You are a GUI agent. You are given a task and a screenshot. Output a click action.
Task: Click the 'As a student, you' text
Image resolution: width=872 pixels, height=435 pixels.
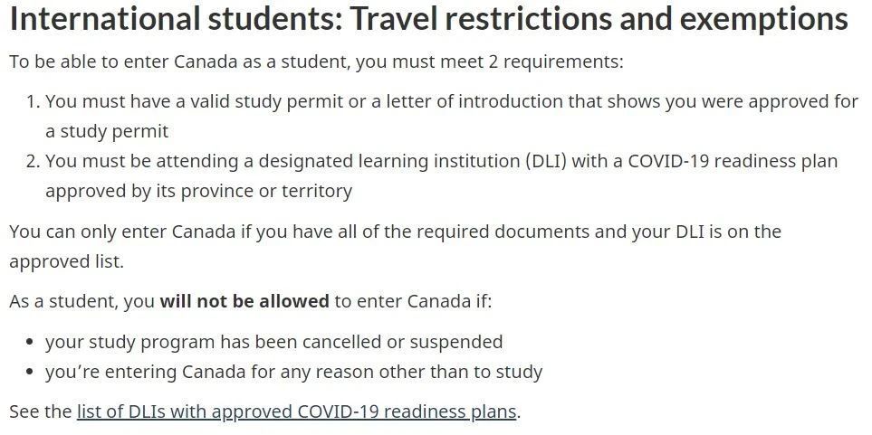[x=82, y=301]
